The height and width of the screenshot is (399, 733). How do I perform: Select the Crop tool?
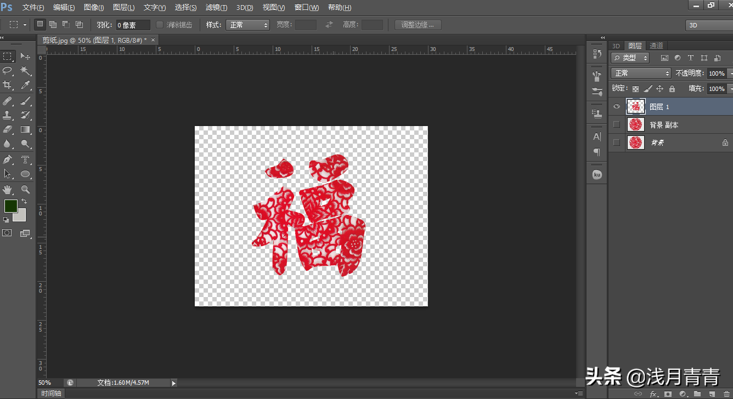[x=8, y=85]
